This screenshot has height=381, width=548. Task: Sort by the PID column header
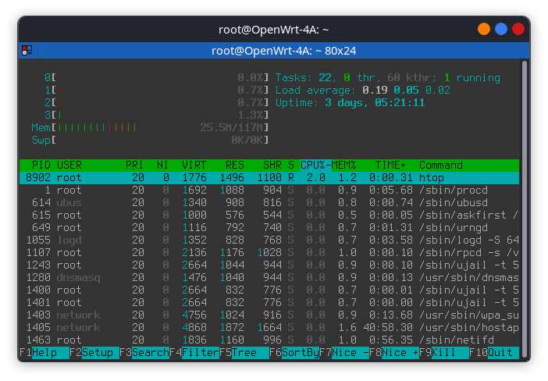[x=41, y=165]
